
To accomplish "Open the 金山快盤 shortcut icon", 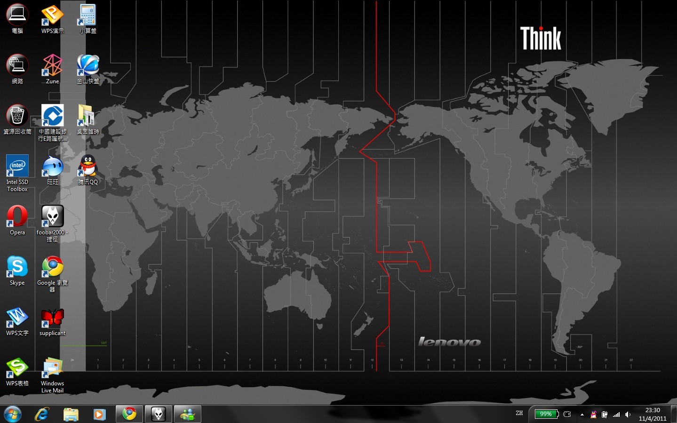I will 88,69.
